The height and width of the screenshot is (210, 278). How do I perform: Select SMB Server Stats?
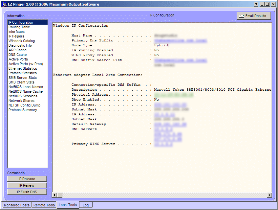(x=28, y=78)
